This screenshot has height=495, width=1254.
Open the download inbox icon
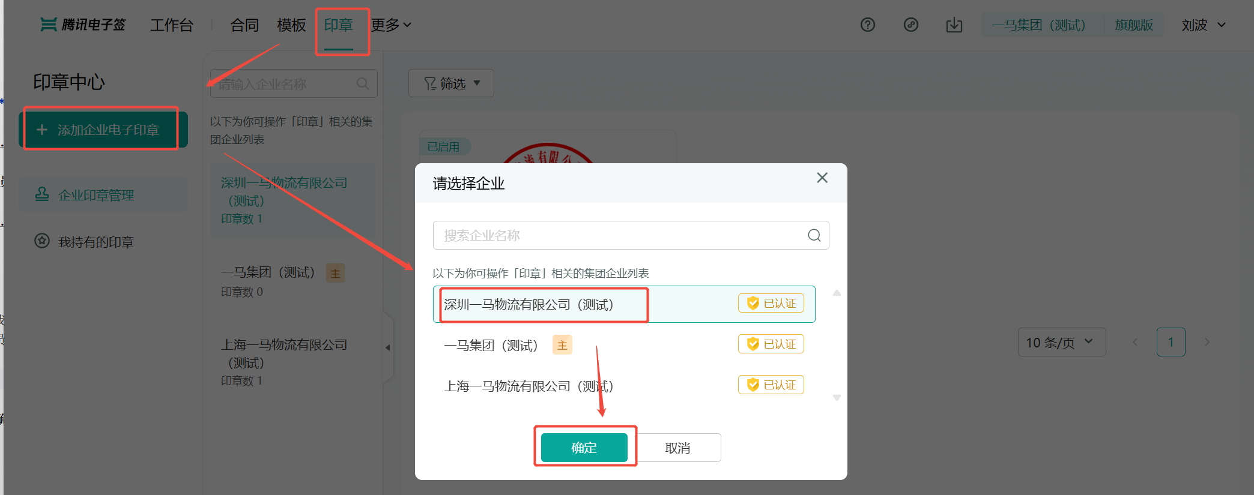[954, 25]
